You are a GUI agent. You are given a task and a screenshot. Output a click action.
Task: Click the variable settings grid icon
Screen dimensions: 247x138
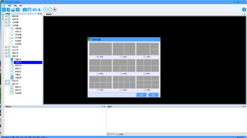click(12, 78)
